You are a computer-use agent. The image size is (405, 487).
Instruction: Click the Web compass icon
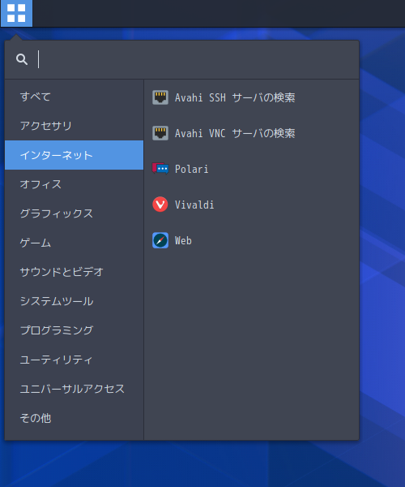point(160,240)
